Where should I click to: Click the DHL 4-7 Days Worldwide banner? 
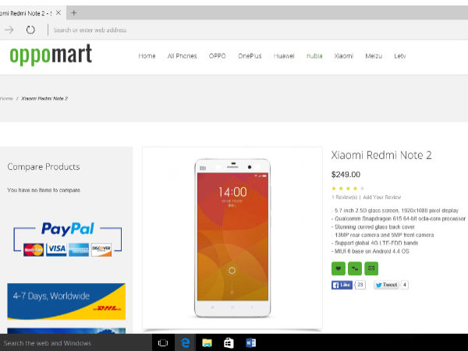pyautogui.click(x=66, y=301)
